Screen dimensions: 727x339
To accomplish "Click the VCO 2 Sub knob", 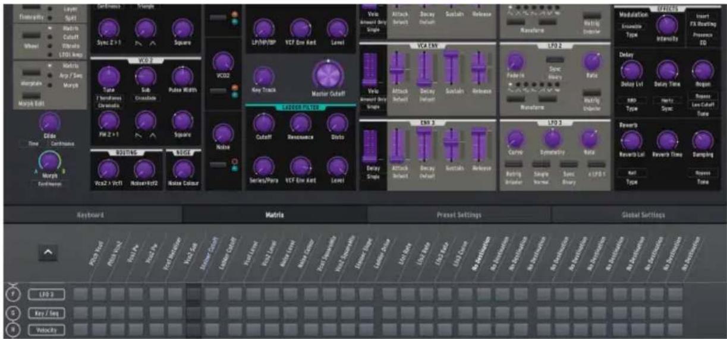I will coord(144,76).
